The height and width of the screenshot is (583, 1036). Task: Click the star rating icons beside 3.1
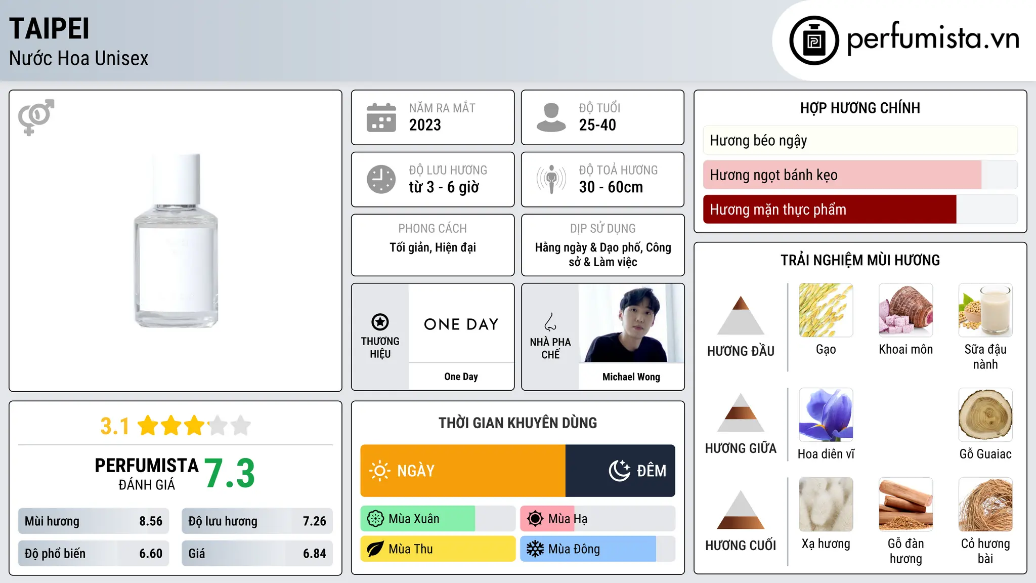194,426
